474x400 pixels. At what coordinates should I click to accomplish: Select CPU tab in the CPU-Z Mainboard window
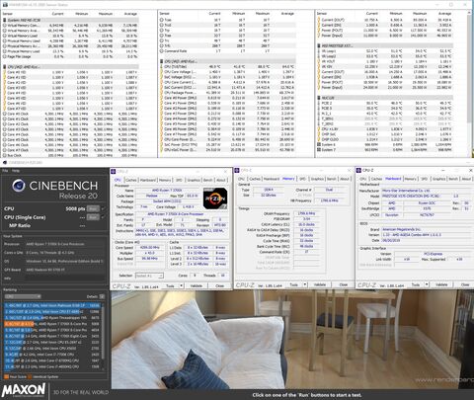click(362, 179)
